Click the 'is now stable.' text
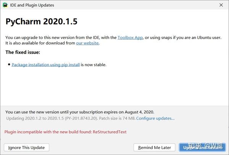The height and width of the screenshot is (155, 229). click(94, 65)
